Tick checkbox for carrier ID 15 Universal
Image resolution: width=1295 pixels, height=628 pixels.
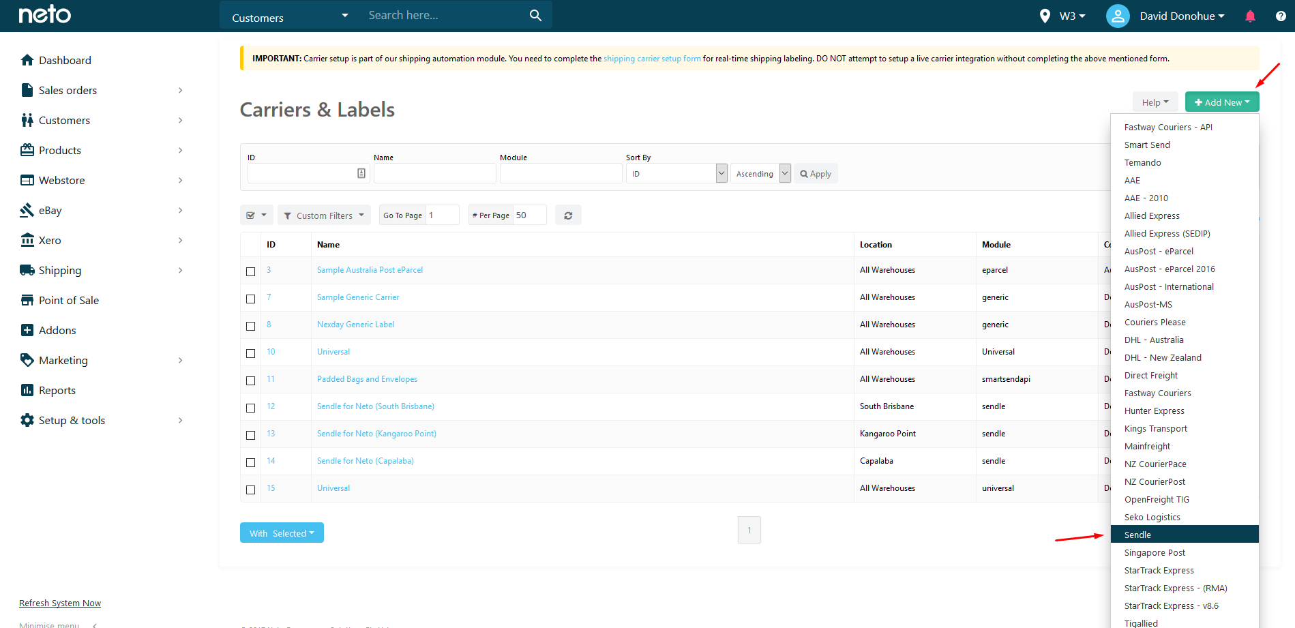[x=250, y=490]
